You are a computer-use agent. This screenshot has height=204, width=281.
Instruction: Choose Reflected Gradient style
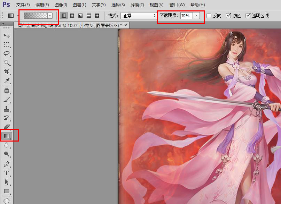pyautogui.click(x=89, y=16)
